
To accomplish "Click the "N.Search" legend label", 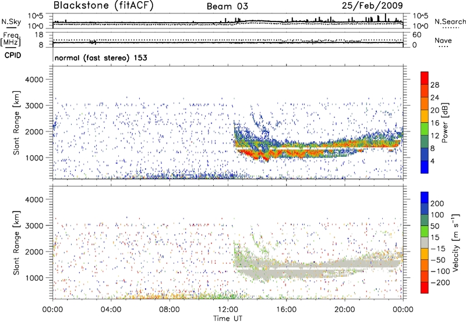I will [450, 22].
